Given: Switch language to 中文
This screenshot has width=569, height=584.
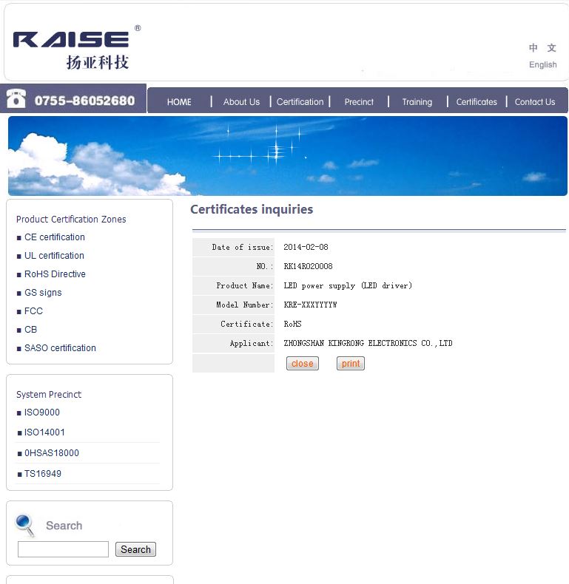Looking at the screenshot, I should pyautogui.click(x=542, y=47).
